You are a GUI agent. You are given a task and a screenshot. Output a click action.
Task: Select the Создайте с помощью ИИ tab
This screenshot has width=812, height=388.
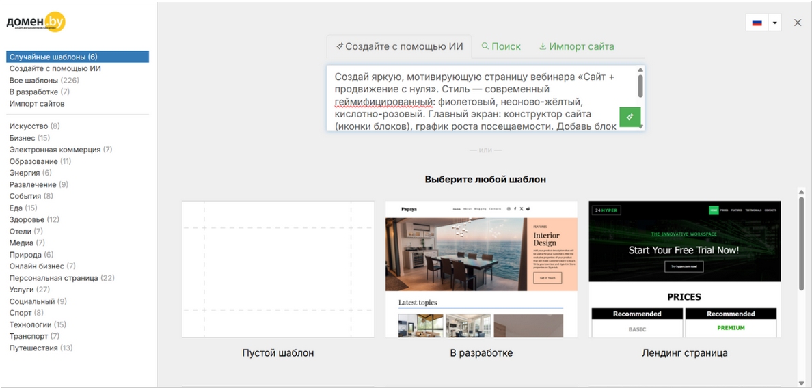pos(399,46)
